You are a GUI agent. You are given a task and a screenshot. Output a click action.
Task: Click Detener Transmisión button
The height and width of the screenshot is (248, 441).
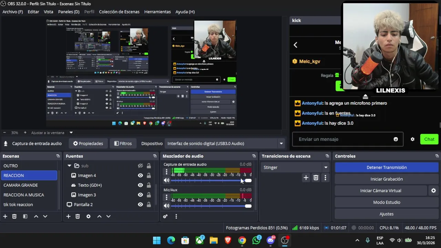click(387, 167)
